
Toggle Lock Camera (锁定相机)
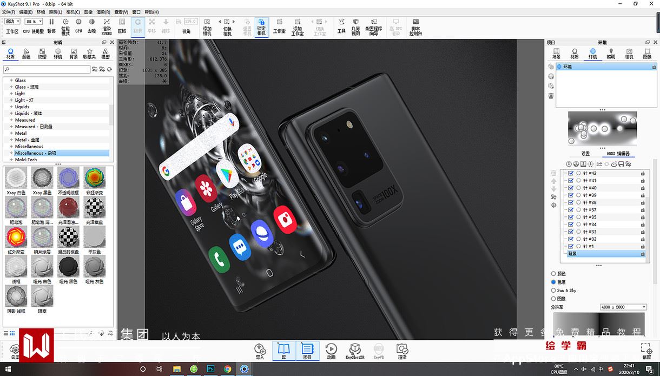261,27
